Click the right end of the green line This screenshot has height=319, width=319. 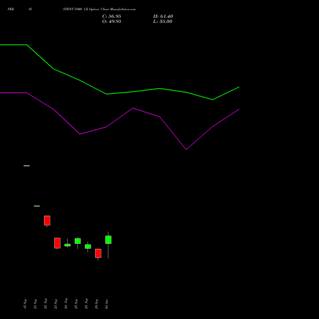click(239, 87)
